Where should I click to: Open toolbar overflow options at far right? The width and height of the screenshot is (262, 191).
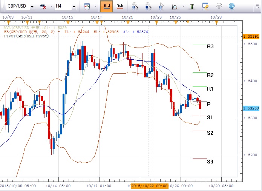[x=257, y=6]
